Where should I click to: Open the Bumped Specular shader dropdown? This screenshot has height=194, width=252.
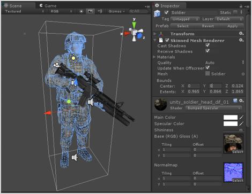click(x=213, y=108)
